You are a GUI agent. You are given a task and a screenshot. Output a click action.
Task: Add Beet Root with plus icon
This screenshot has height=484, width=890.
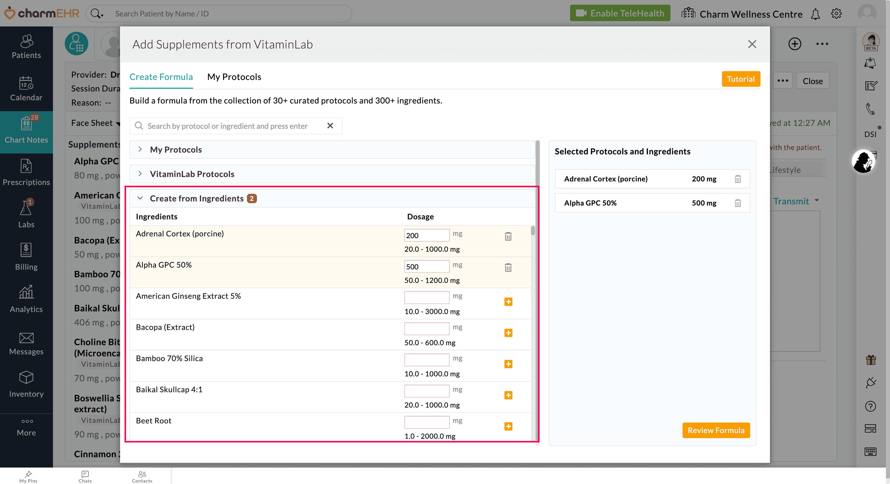pos(508,426)
